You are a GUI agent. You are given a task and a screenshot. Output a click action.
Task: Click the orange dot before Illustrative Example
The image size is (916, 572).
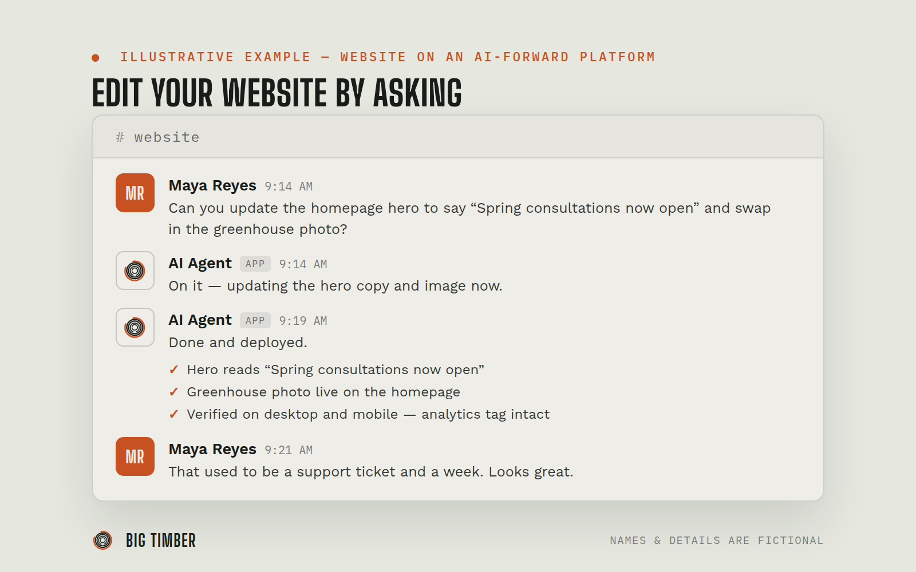click(x=96, y=58)
